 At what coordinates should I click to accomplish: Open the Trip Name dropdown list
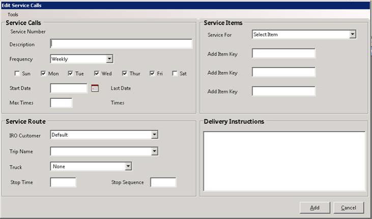154,151
